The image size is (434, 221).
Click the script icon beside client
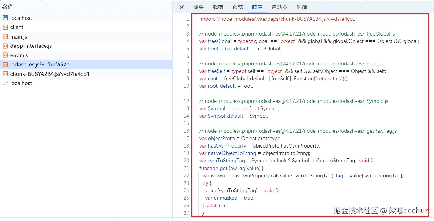pyautogui.click(x=5, y=27)
